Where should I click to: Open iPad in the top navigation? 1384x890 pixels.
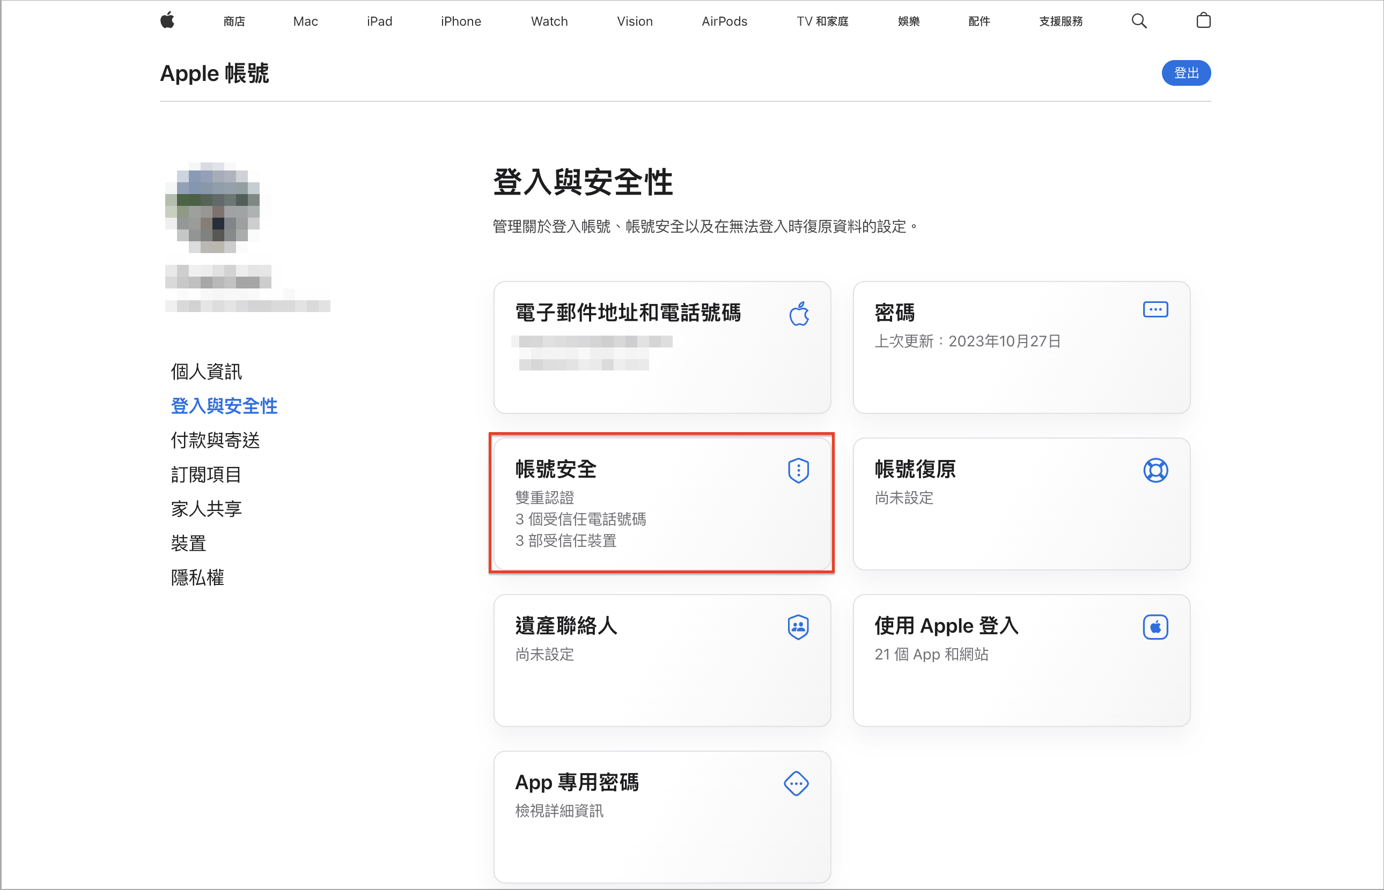379,21
